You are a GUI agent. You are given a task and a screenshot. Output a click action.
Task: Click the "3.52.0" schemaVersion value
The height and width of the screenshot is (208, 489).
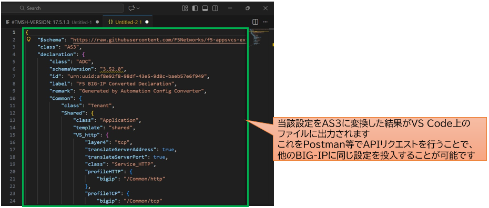(113, 69)
